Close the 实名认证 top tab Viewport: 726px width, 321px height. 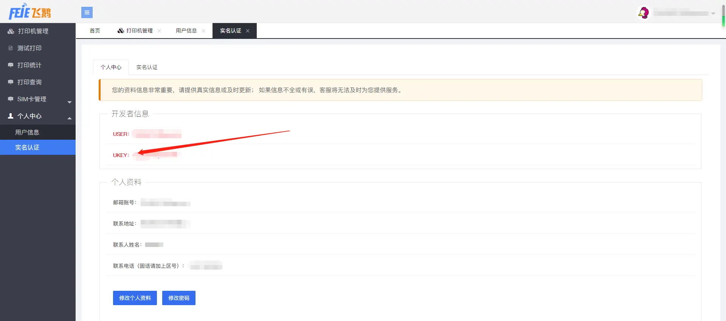click(x=248, y=31)
